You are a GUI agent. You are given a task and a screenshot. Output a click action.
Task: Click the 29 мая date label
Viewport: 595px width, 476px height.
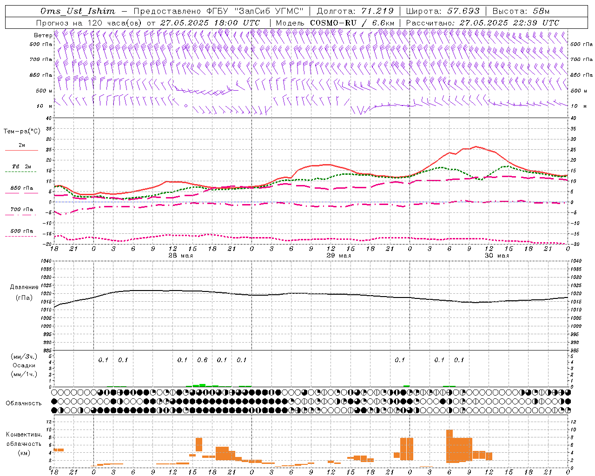(338, 256)
